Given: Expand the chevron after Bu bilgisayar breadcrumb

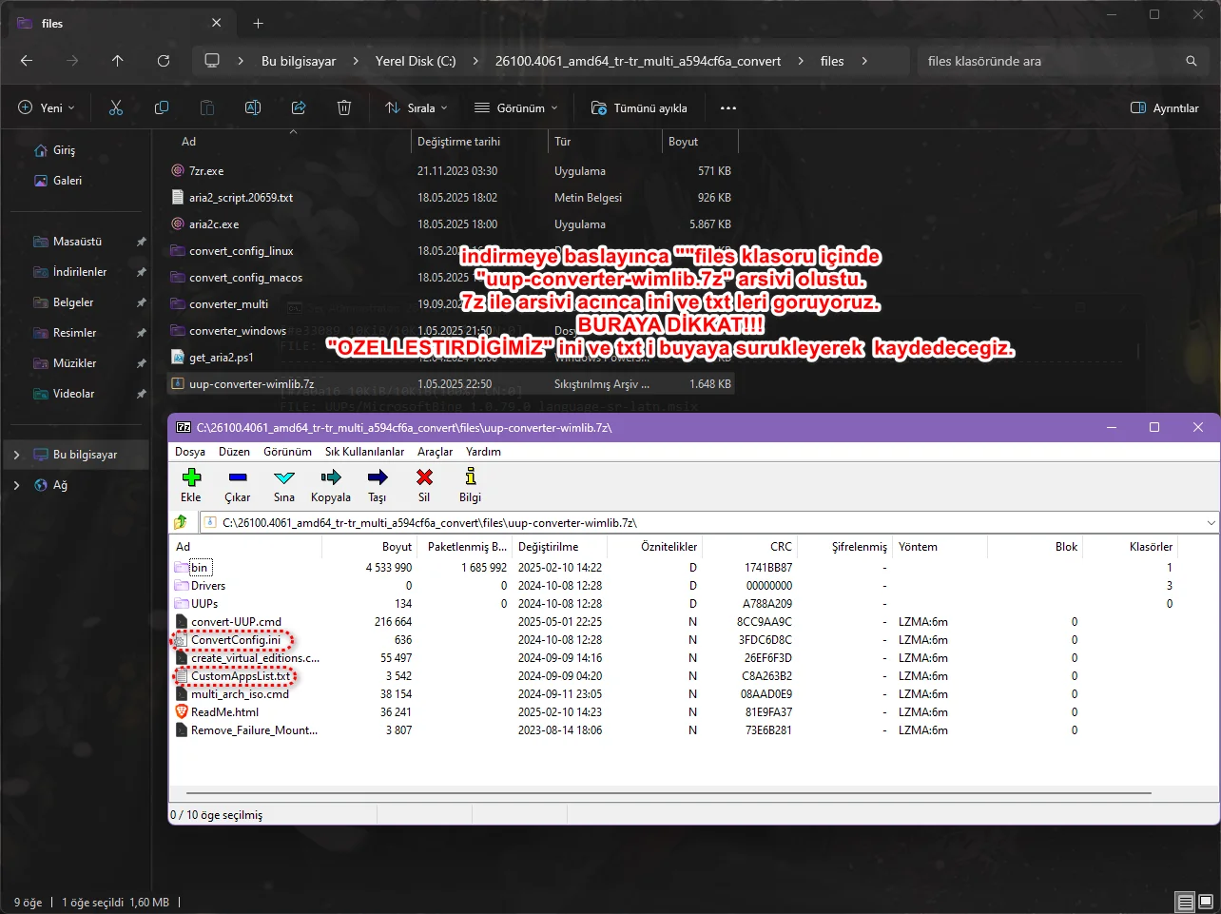Looking at the screenshot, I should tap(356, 61).
